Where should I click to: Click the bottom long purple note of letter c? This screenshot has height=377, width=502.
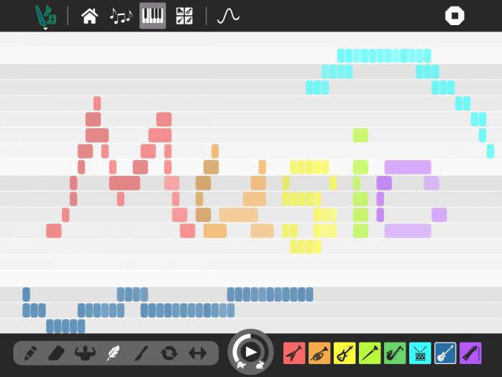(x=408, y=231)
